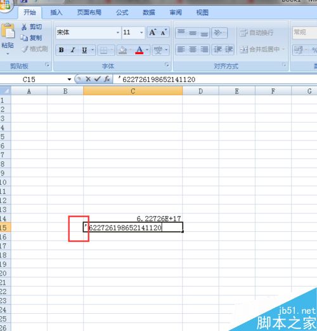This screenshot has height=331, width=317.
Task: Select column E header
Action: click(237, 91)
